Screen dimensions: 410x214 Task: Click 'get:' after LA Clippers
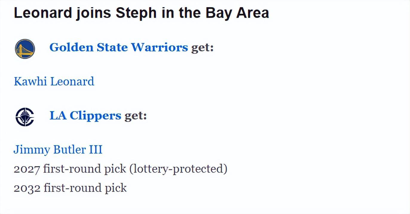pos(135,116)
